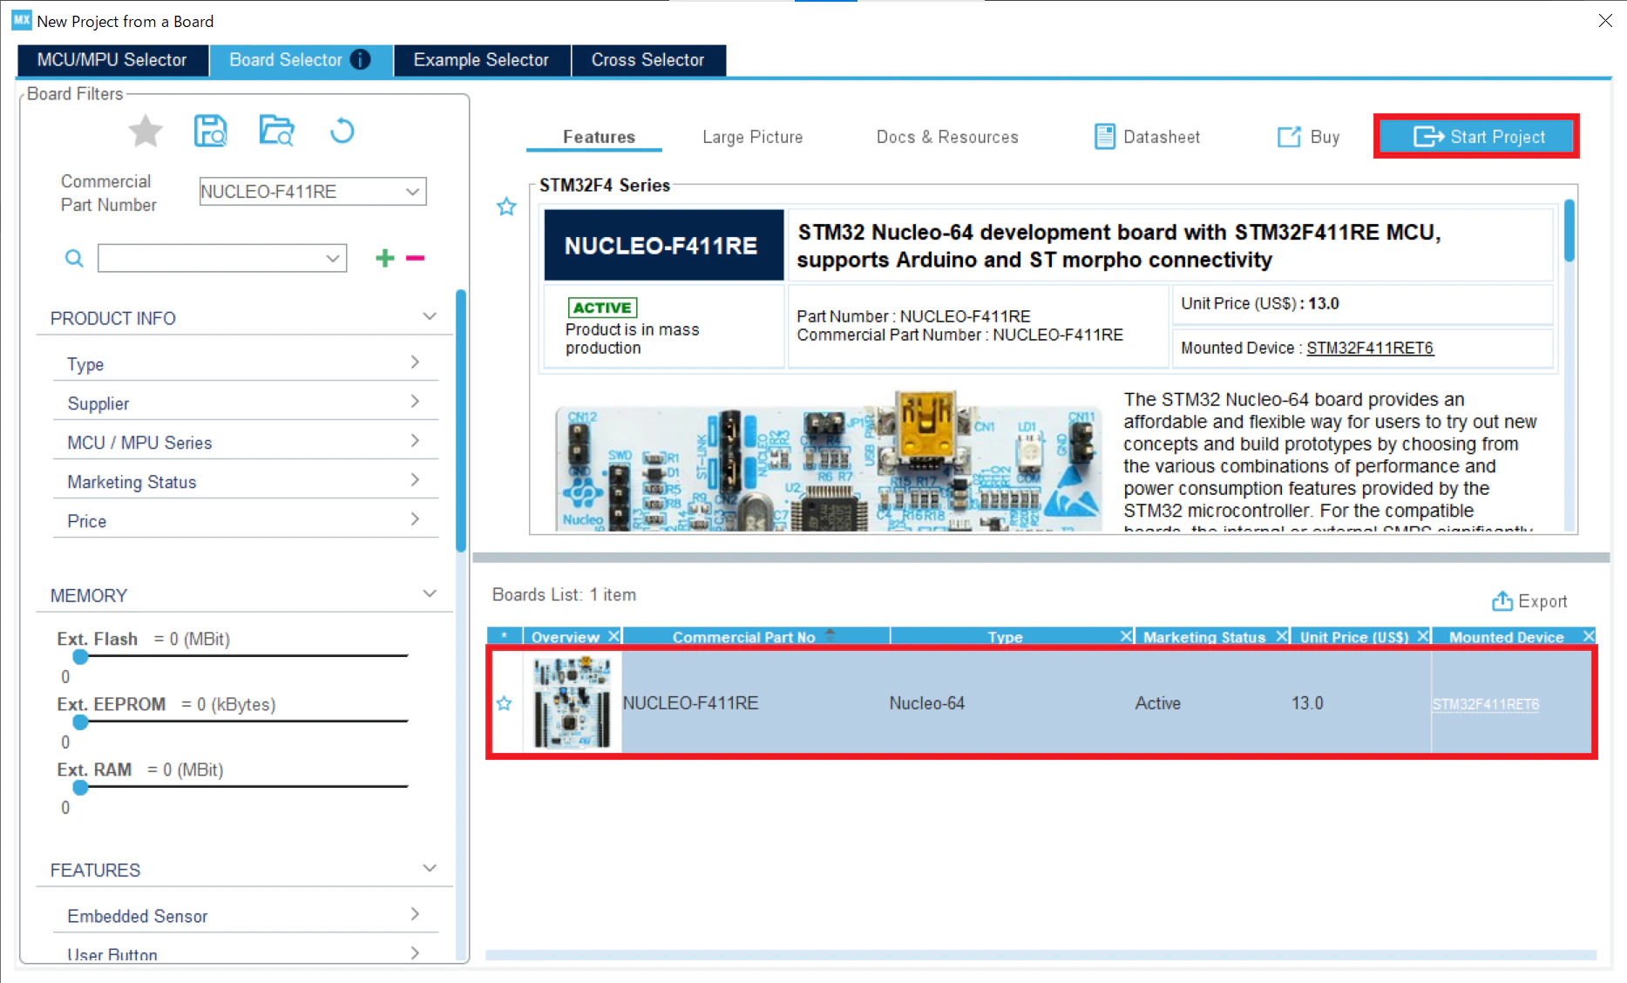
Task: Expand the Supplier filter
Action: tap(415, 401)
